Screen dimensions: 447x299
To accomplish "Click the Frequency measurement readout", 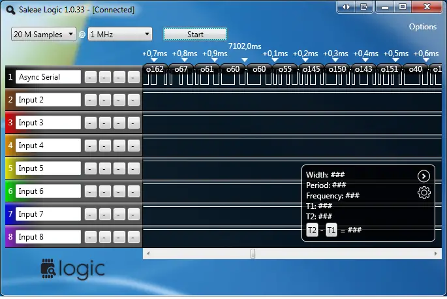I will coord(333,196).
